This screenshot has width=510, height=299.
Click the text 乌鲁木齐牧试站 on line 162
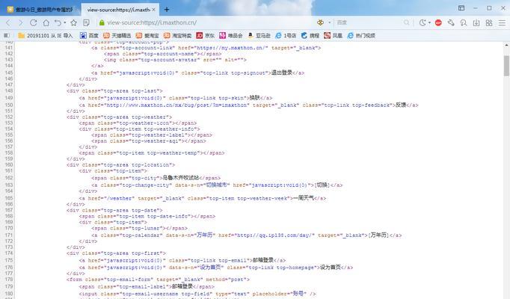(180, 177)
